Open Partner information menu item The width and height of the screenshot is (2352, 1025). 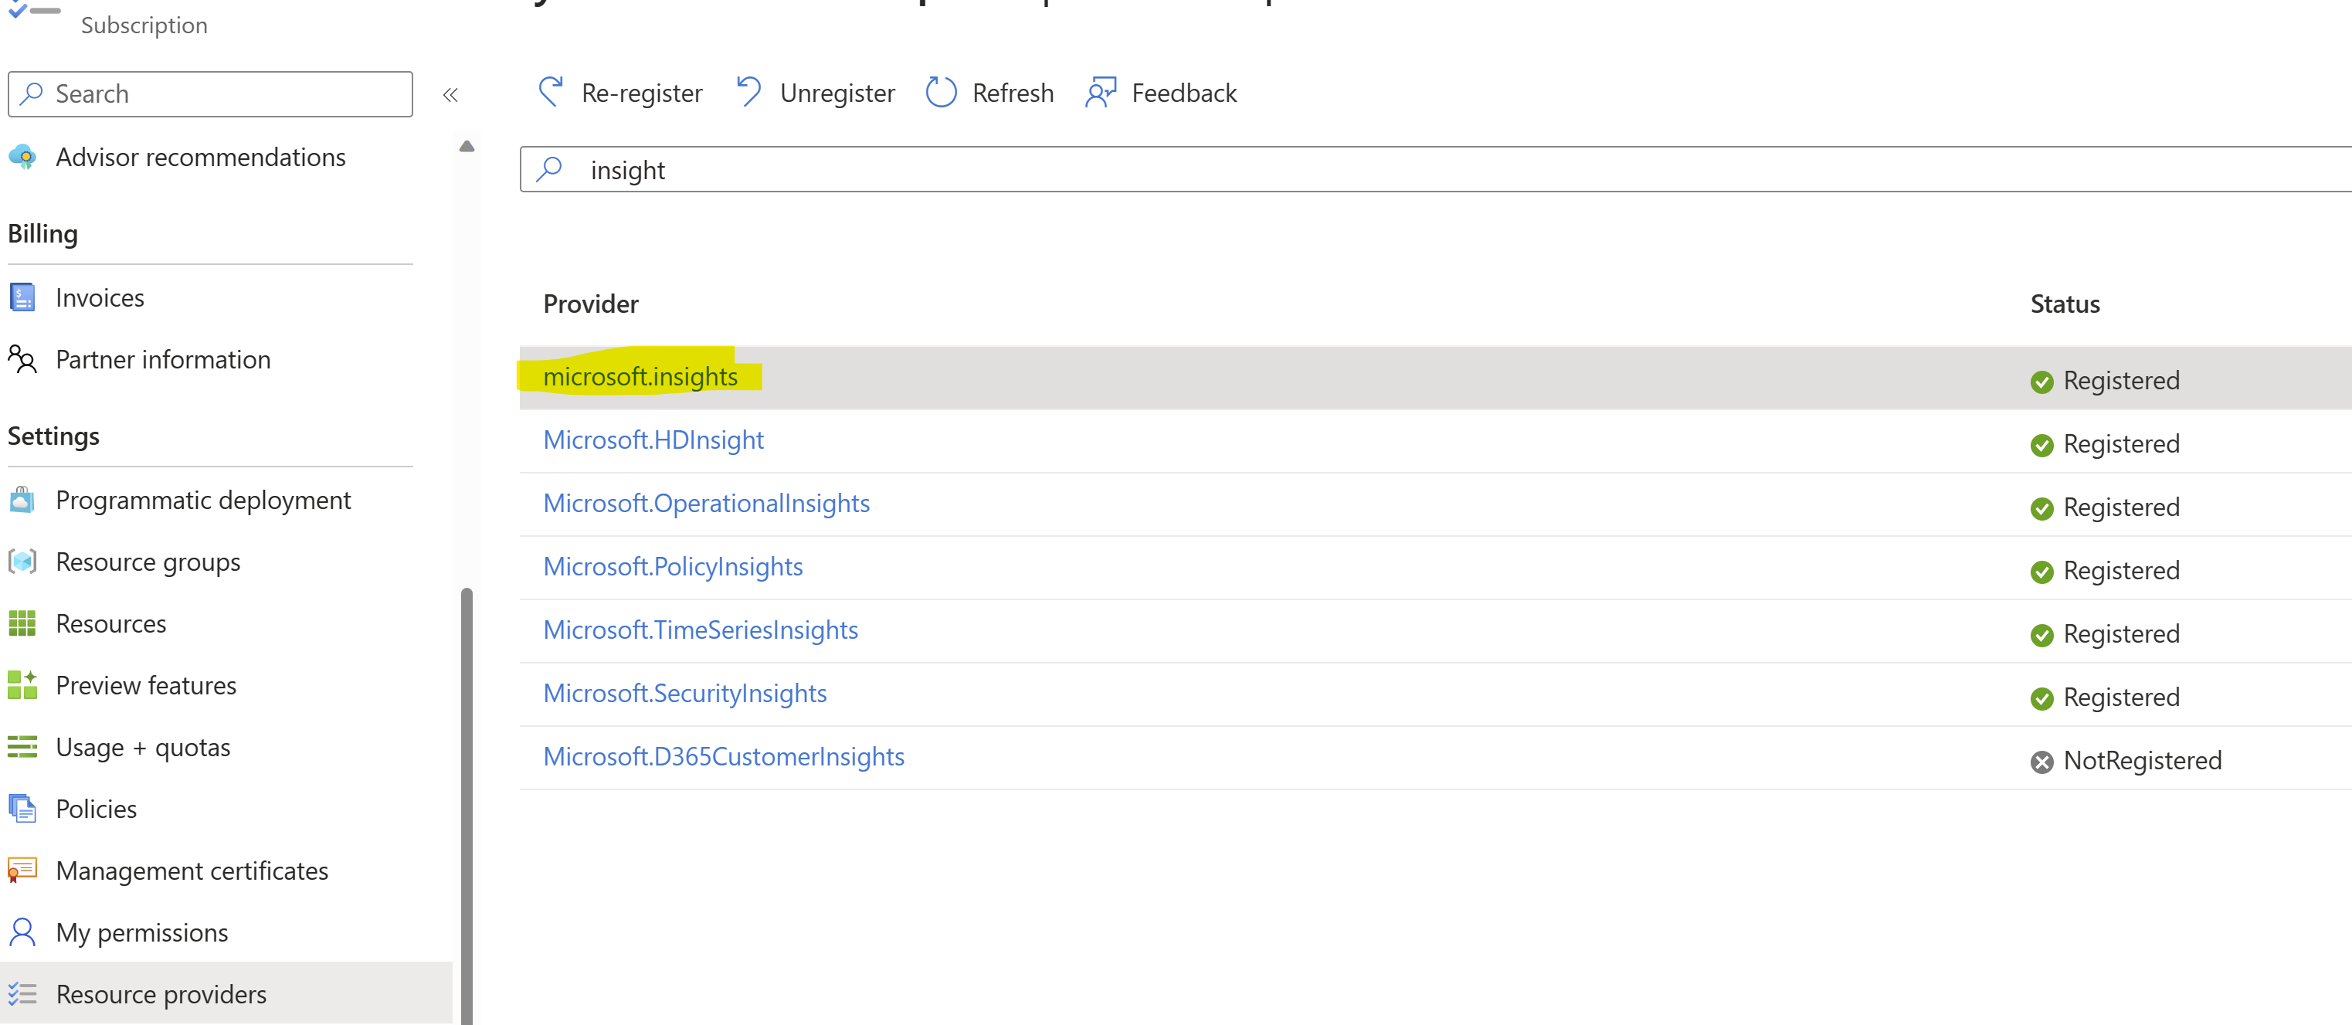click(162, 360)
